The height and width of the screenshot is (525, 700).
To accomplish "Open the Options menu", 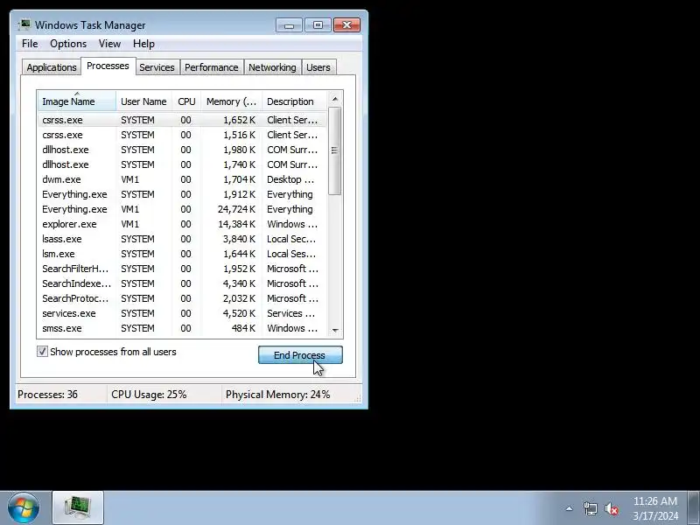I will point(68,43).
